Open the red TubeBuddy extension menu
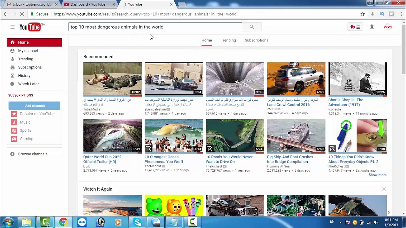406x228 pixels. click(355, 27)
